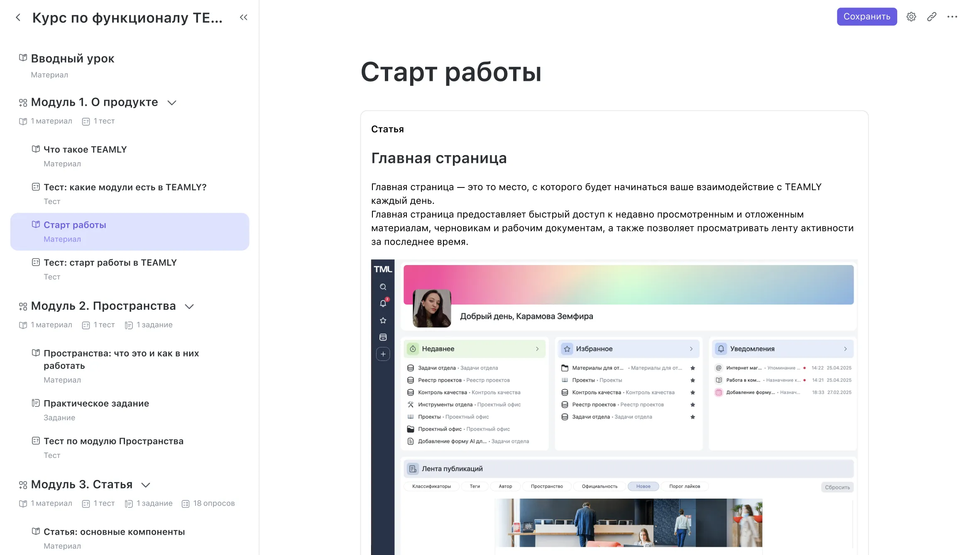This screenshot has height=555, width=969.
Task: Copy link via chain icon
Action: click(x=932, y=17)
